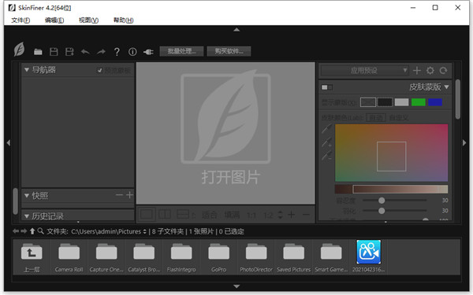Collapse the right panel with the right arrow

point(464,142)
